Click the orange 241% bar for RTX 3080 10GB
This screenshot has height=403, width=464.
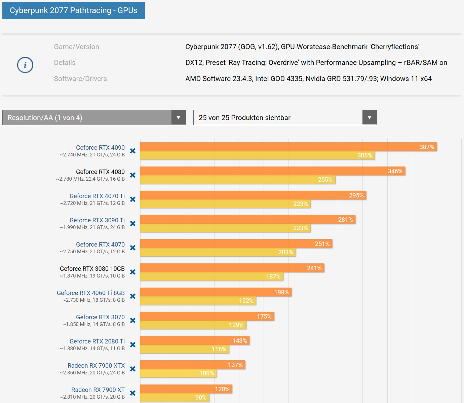click(x=232, y=268)
